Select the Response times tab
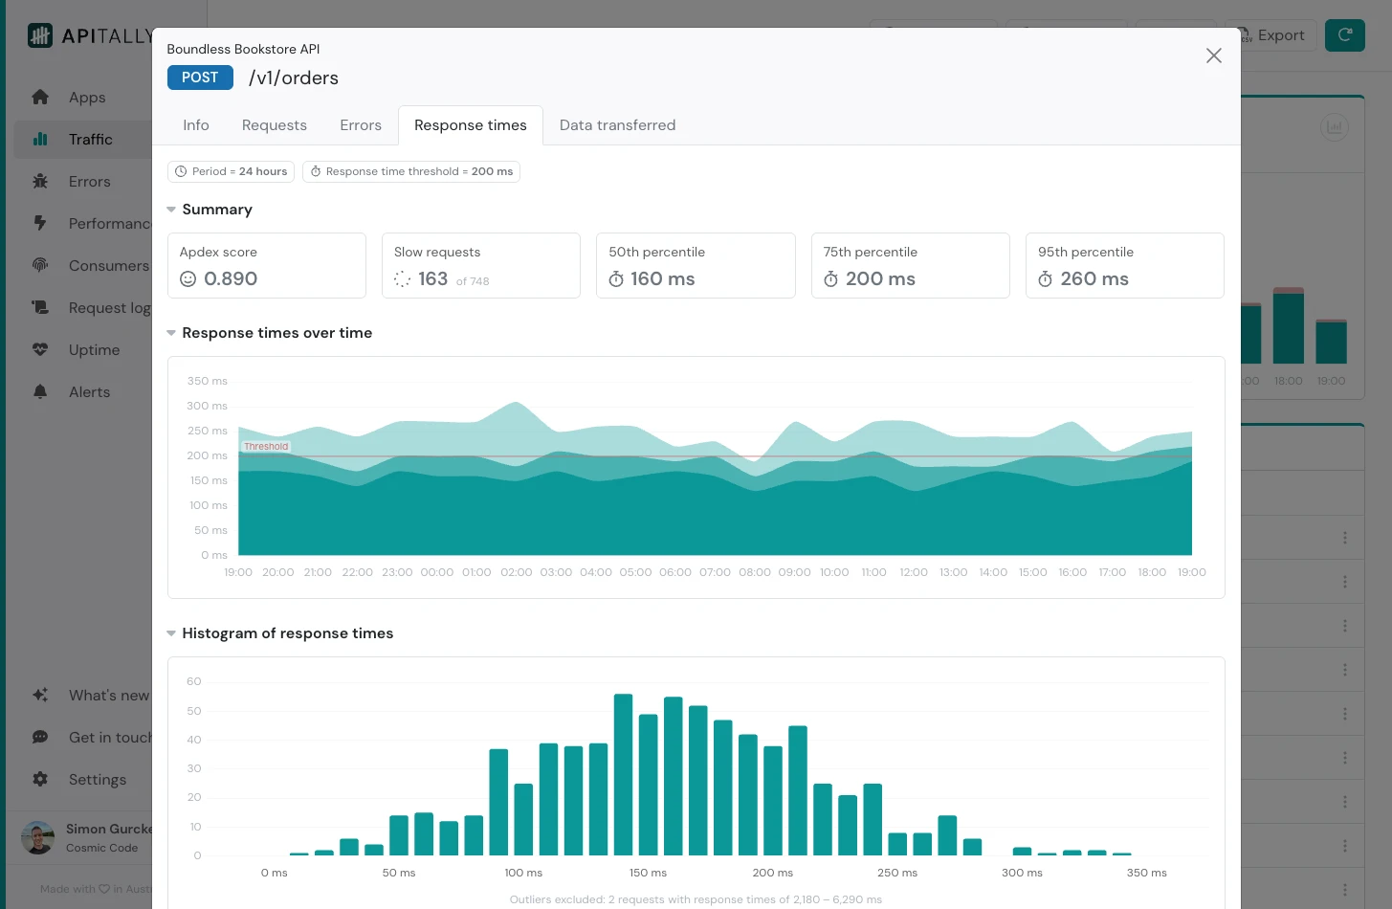The width and height of the screenshot is (1392, 909). [471, 125]
